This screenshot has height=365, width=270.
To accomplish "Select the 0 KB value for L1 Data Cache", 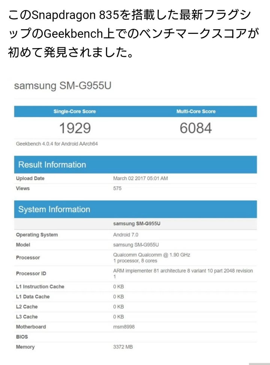I will pyautogui.click(x=118, y=297).
